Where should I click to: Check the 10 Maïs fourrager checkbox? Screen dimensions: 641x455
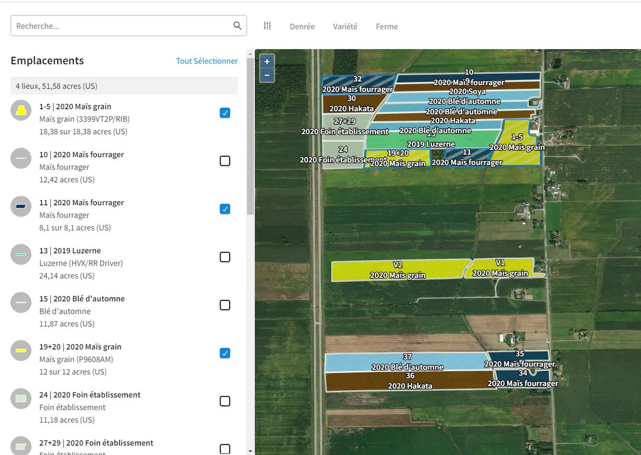pos(225,161)
